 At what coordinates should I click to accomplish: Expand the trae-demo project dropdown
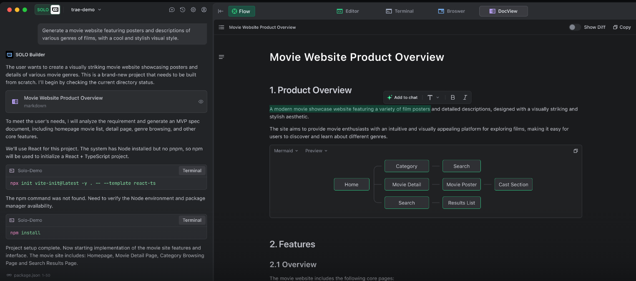point(86,10)
